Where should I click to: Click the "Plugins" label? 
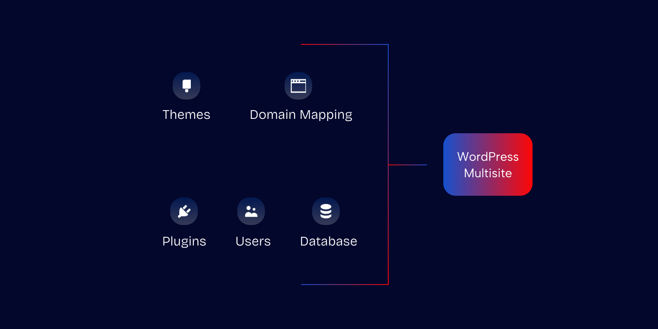[x=184, y=242]
